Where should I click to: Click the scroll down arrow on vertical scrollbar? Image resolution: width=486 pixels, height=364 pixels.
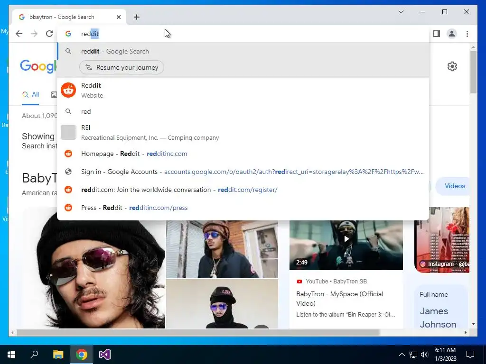pyautogui.click(x=473, y=324)
